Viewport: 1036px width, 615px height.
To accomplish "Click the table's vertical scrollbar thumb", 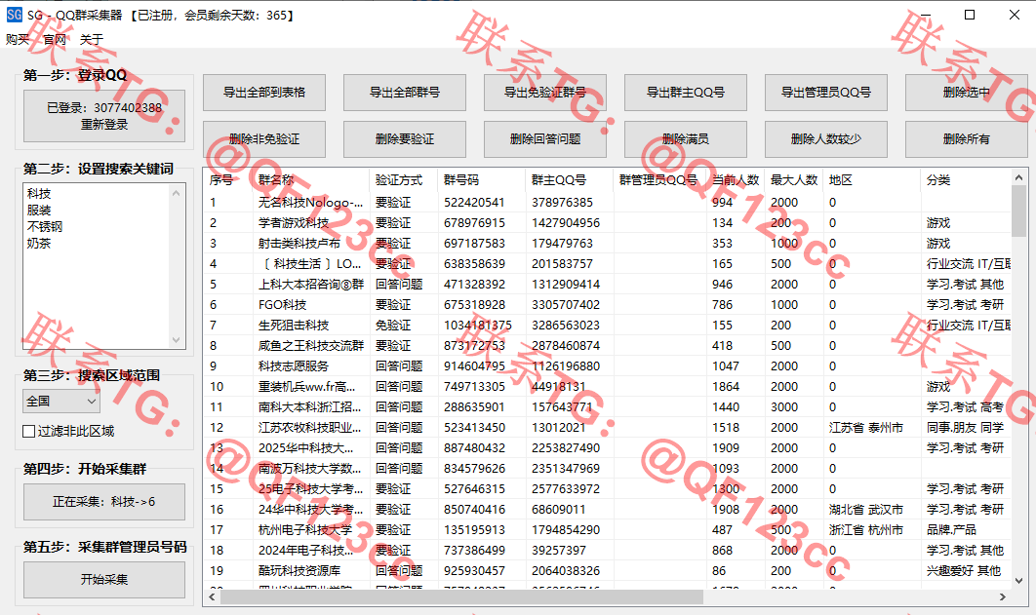I will point(1018,211).
